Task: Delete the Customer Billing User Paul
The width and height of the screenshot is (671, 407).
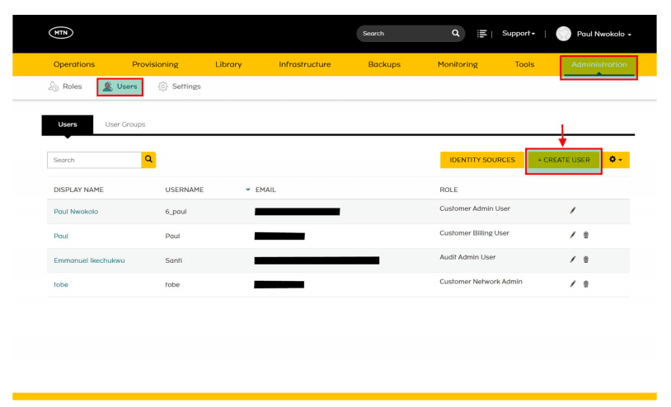Action: (x=586, y=235)
